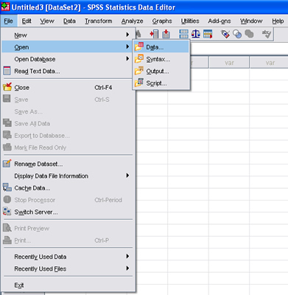Click the Show All Variables icon
The height and width of the screenshot is (295, 288).
point(249,34)
